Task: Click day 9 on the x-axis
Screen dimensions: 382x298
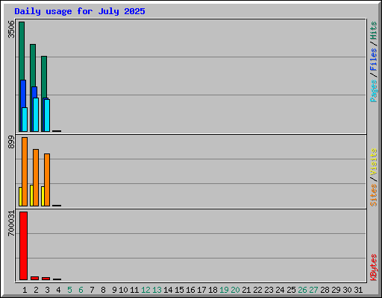Action: [x=114, y=290]
